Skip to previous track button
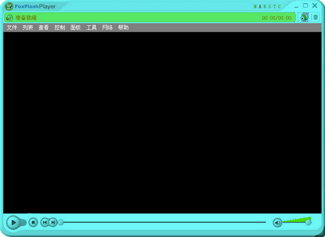 [45, 222]
